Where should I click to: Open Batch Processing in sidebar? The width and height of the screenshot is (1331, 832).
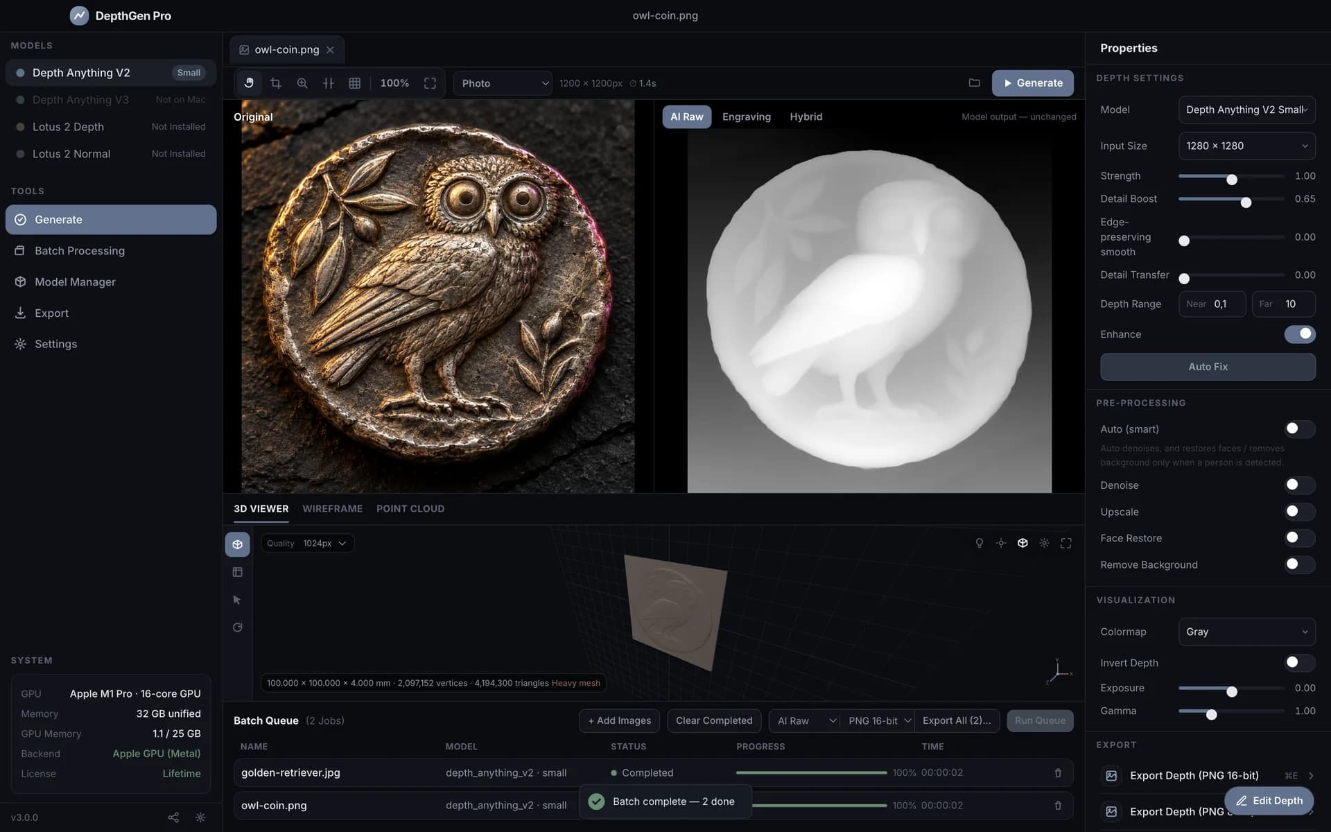point(111,250)
